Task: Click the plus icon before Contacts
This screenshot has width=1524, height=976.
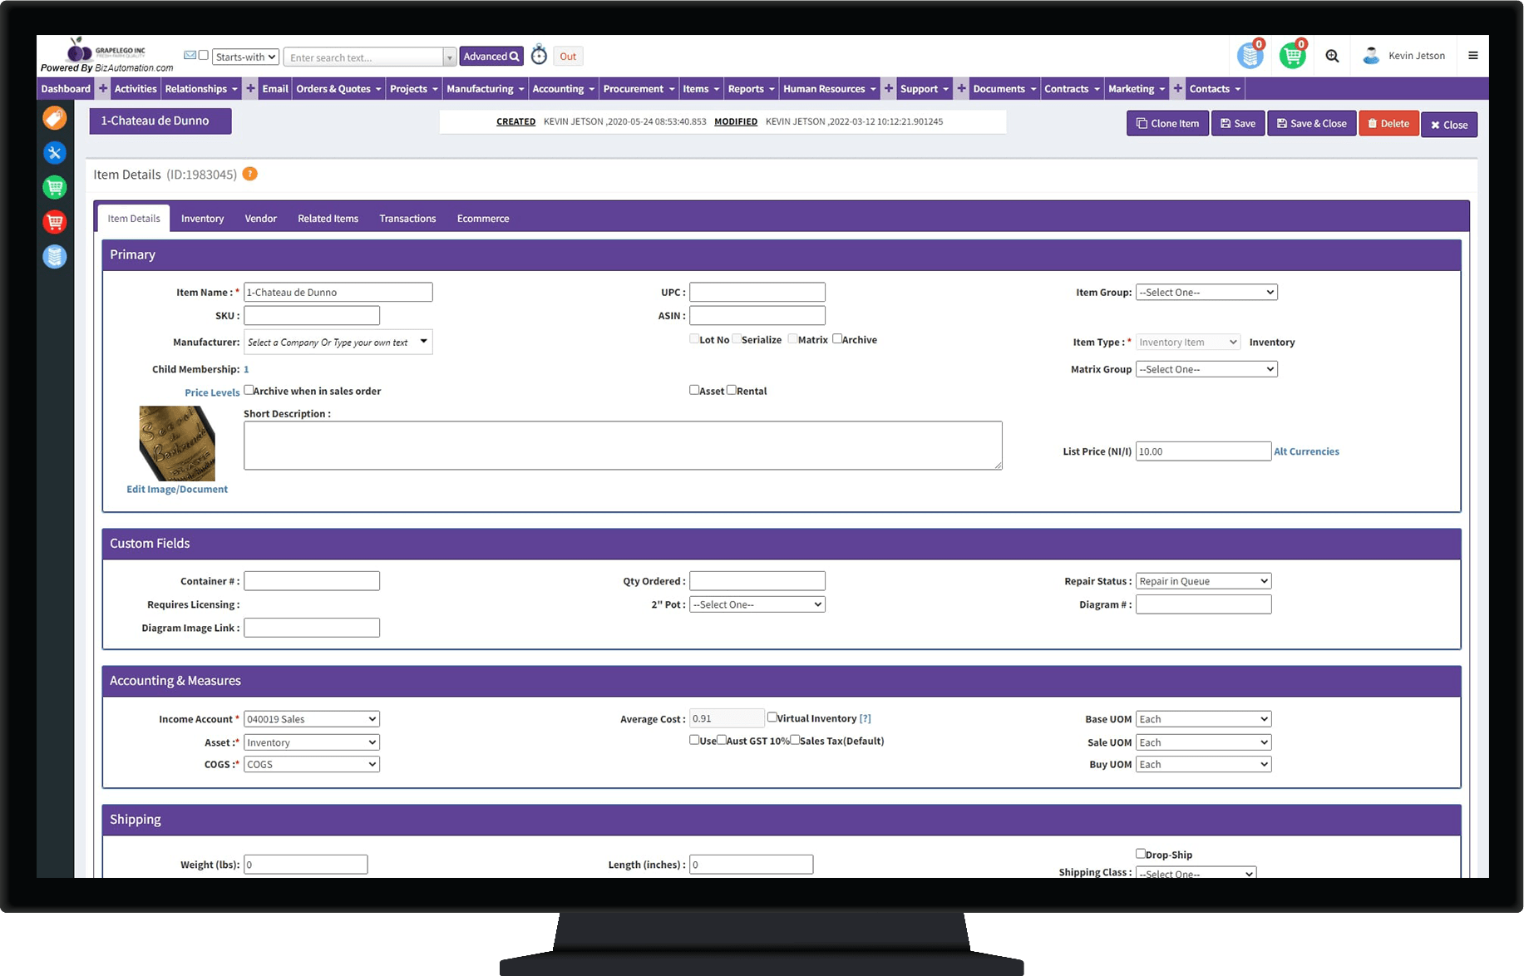Action: coord(1178,89)
